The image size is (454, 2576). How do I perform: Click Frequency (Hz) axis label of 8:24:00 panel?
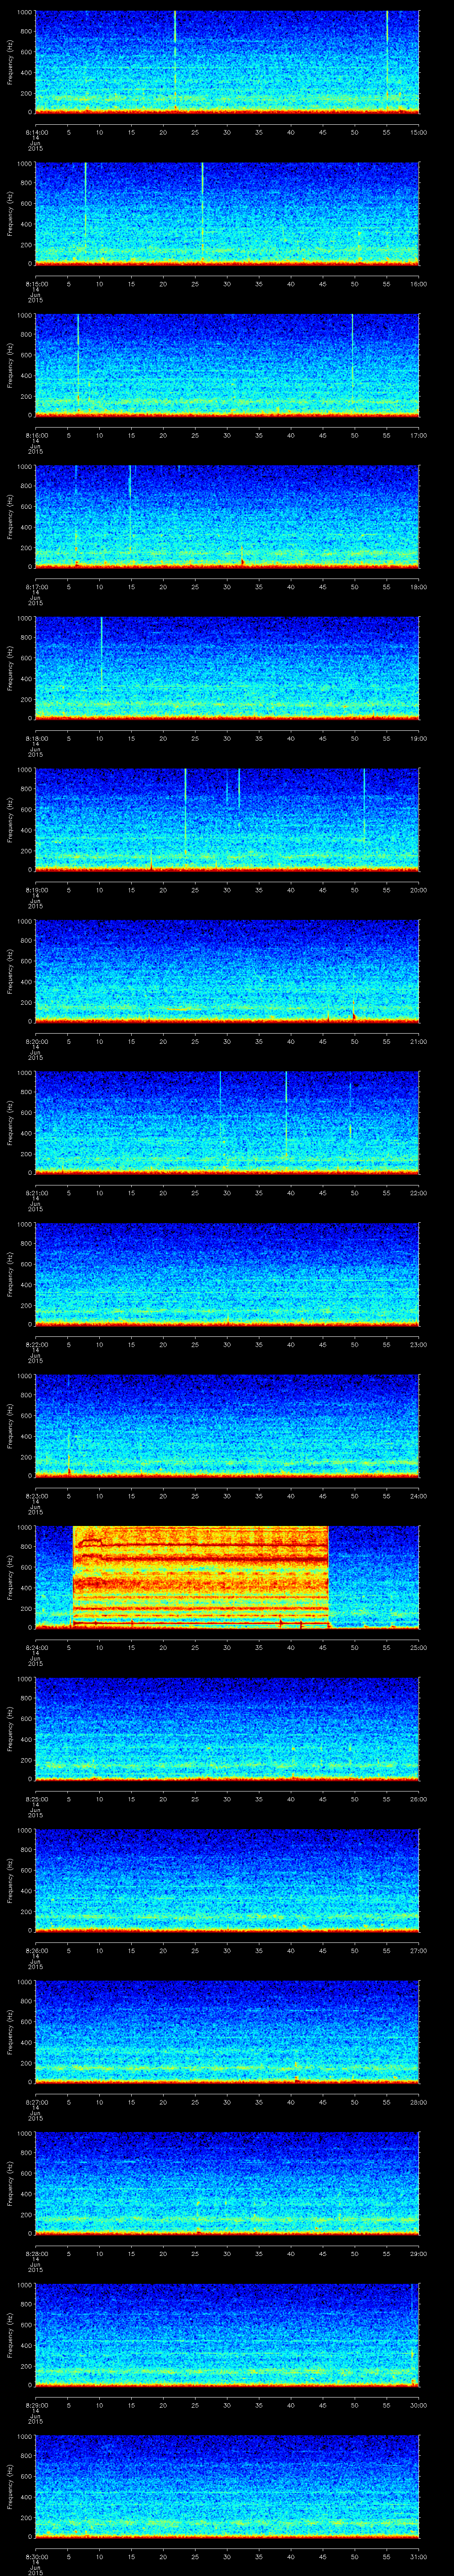pyautogui.click(x=10, y=1577)
